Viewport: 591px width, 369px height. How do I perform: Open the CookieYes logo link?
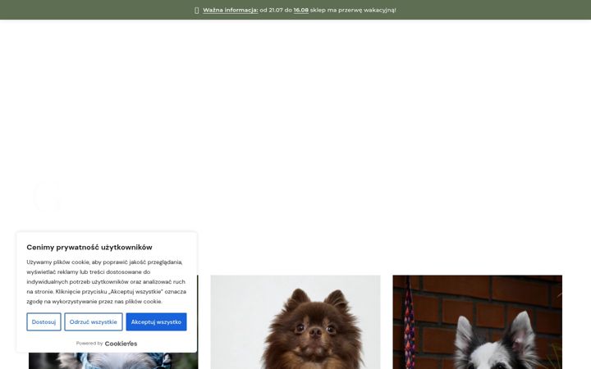(121, 344)
